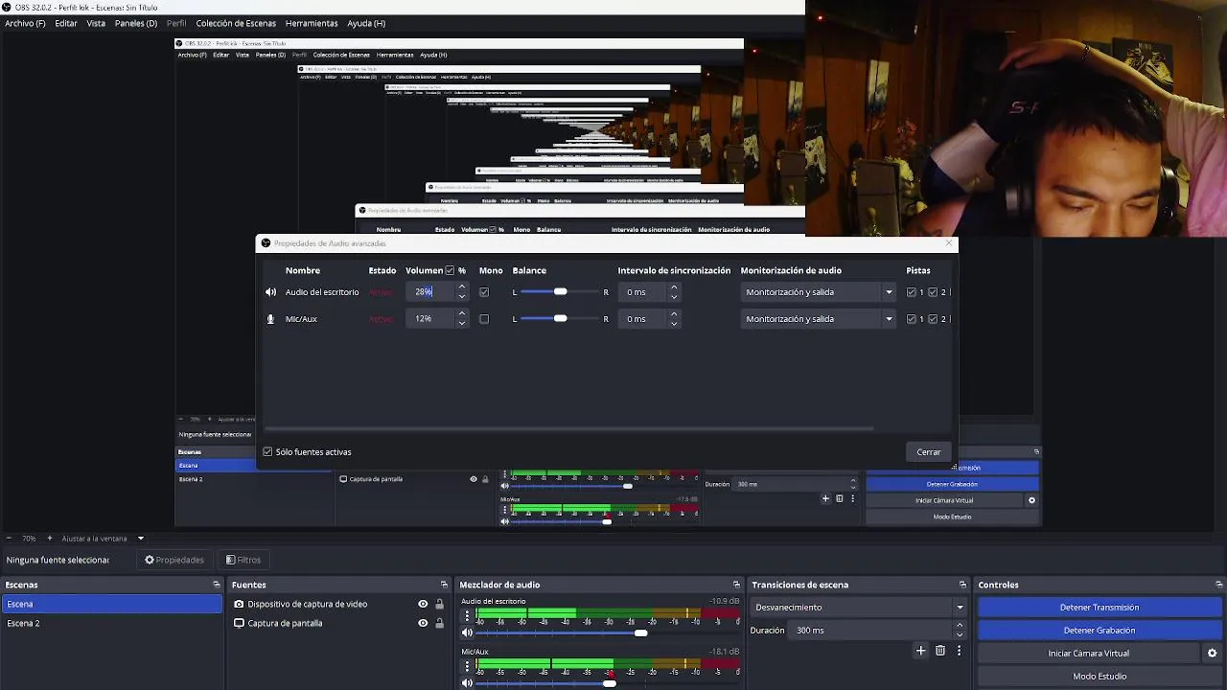
Task: Increase Duración 300 ms stepper
Action: coord(960,625)
